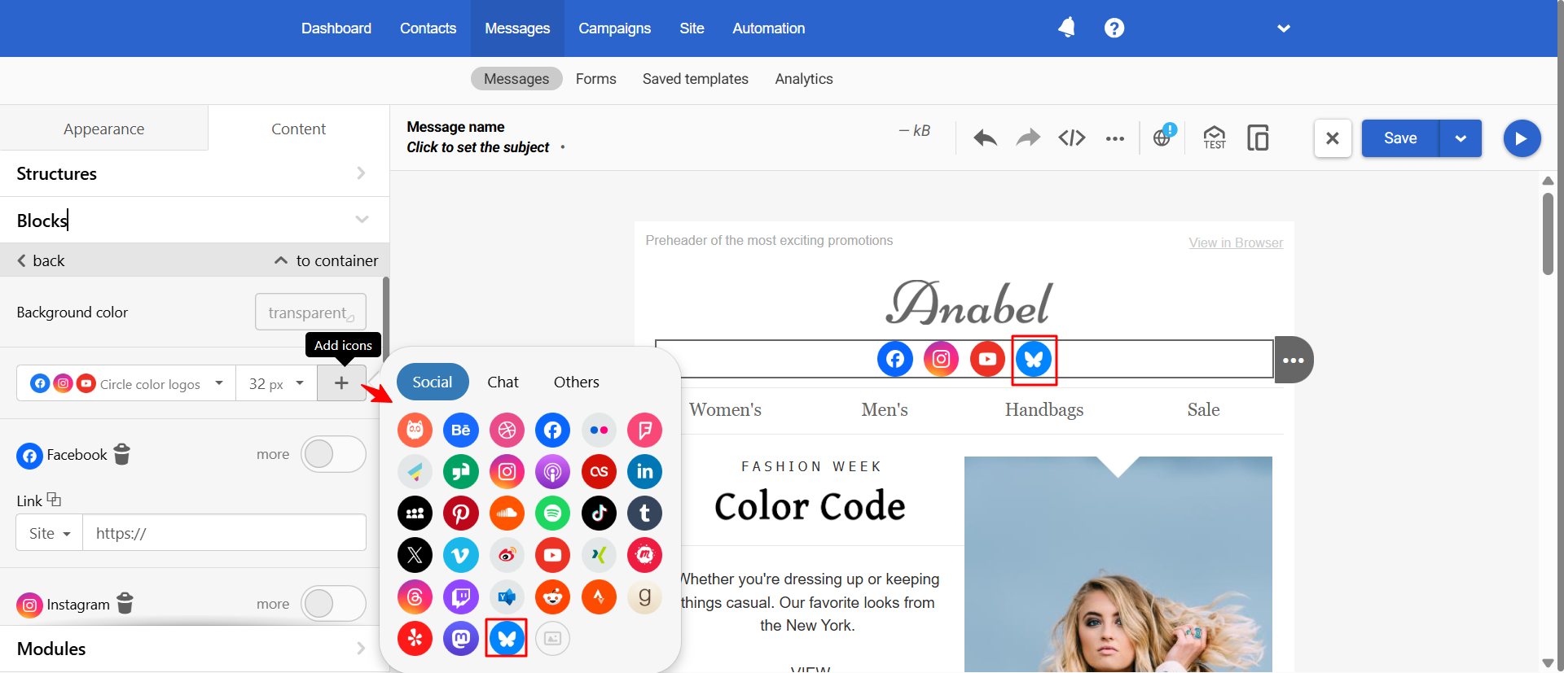The image size is (1564, 673).
Task: Add the Tumblr icon from the picker
Action: [x=644, y=513]
